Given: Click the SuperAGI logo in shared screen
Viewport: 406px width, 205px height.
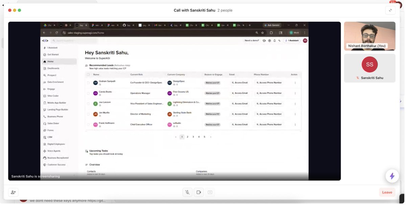Looking at the screenshot, I should coord(45,41).
